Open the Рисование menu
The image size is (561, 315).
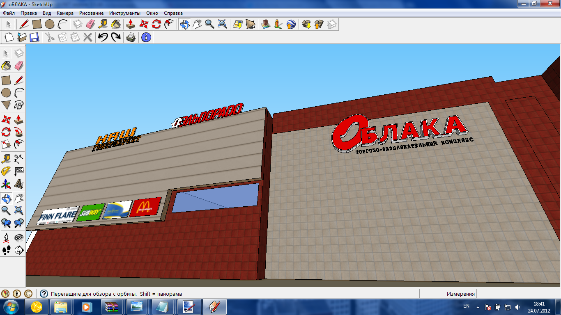pos(91,13)
